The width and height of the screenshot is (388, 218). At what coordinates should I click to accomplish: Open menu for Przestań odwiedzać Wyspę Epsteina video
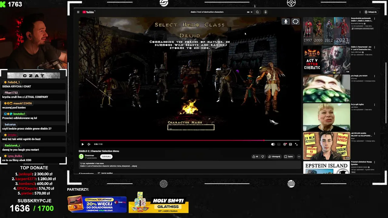374,162
